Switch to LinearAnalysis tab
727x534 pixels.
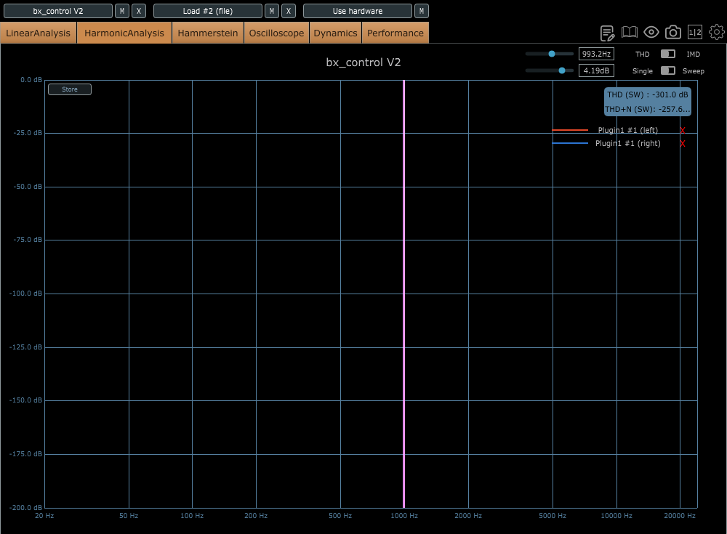pos(38,33)
